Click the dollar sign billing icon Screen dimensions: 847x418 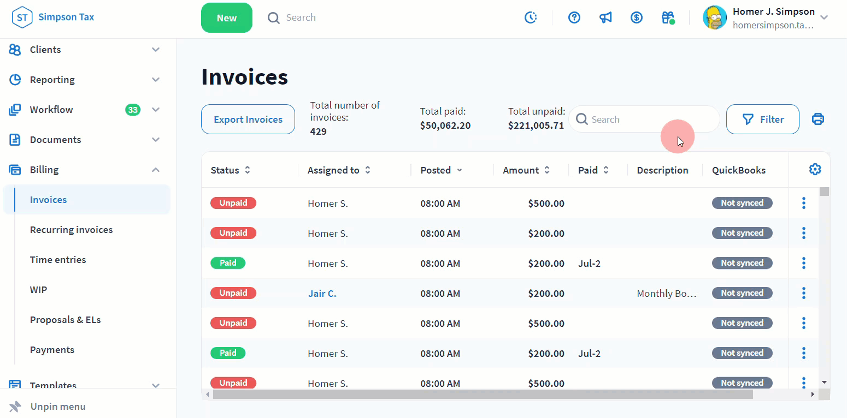636,17
